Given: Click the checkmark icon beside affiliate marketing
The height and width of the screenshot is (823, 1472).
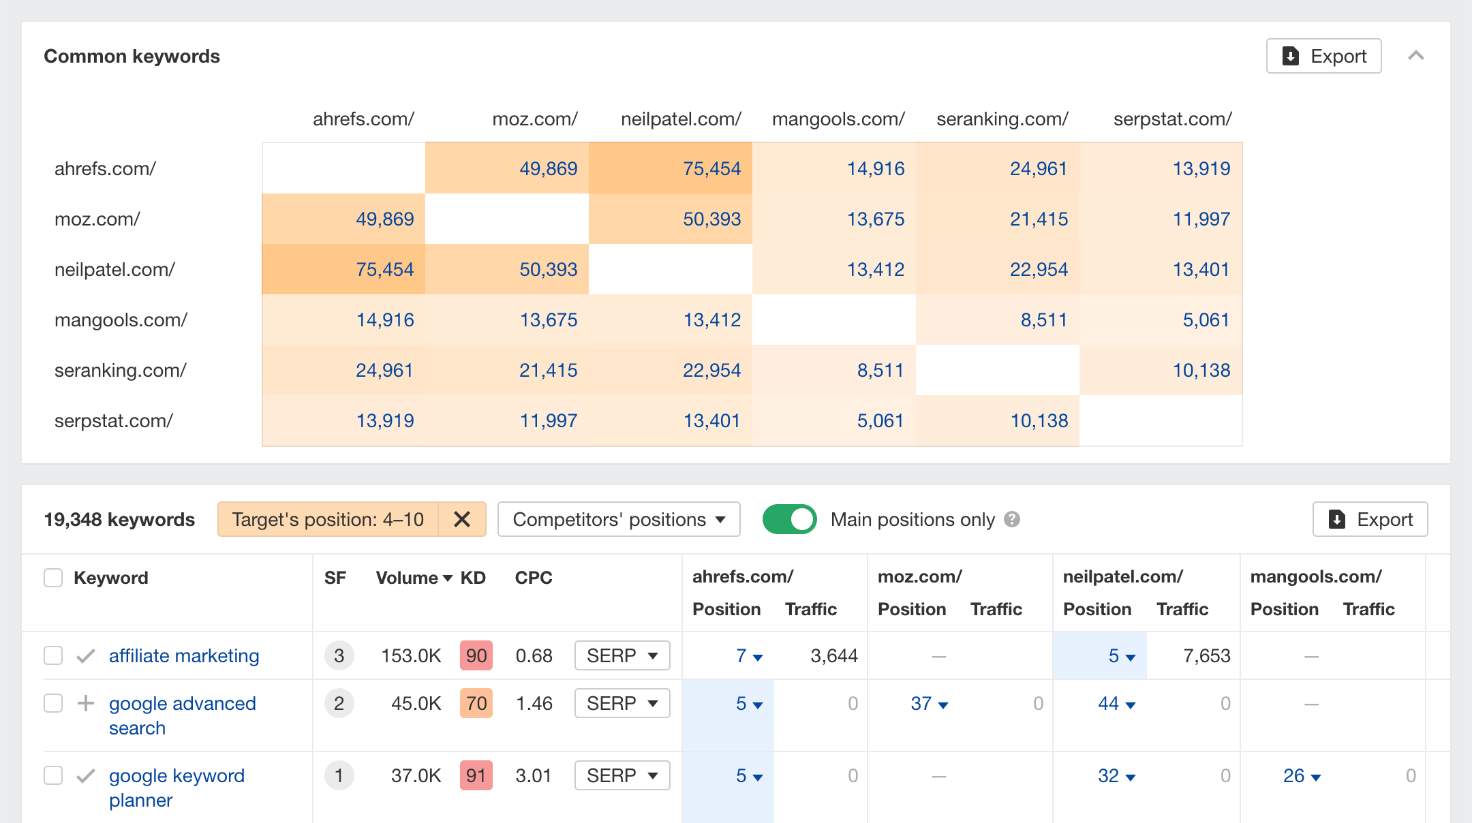Looking at the screenshot, I should [85, 655].
